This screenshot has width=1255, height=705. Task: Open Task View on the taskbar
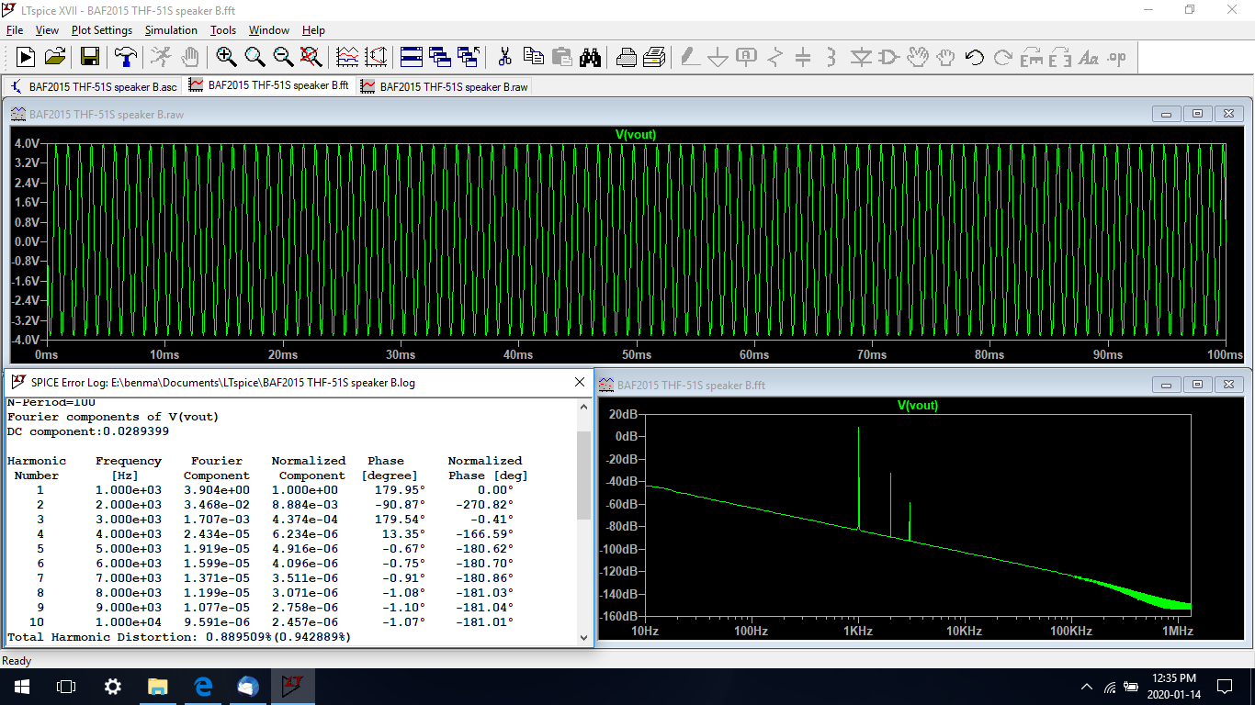[66, 686]
